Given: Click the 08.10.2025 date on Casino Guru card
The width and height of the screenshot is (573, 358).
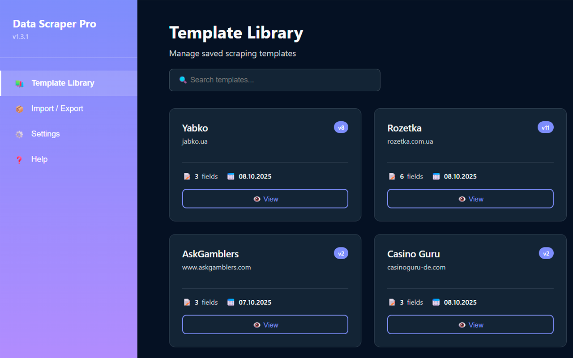Looking at the screenshot, I should tap(460, 303).
